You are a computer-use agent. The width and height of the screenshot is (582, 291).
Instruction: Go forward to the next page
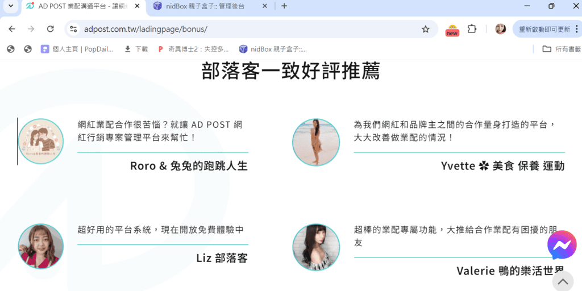(31, 30)
